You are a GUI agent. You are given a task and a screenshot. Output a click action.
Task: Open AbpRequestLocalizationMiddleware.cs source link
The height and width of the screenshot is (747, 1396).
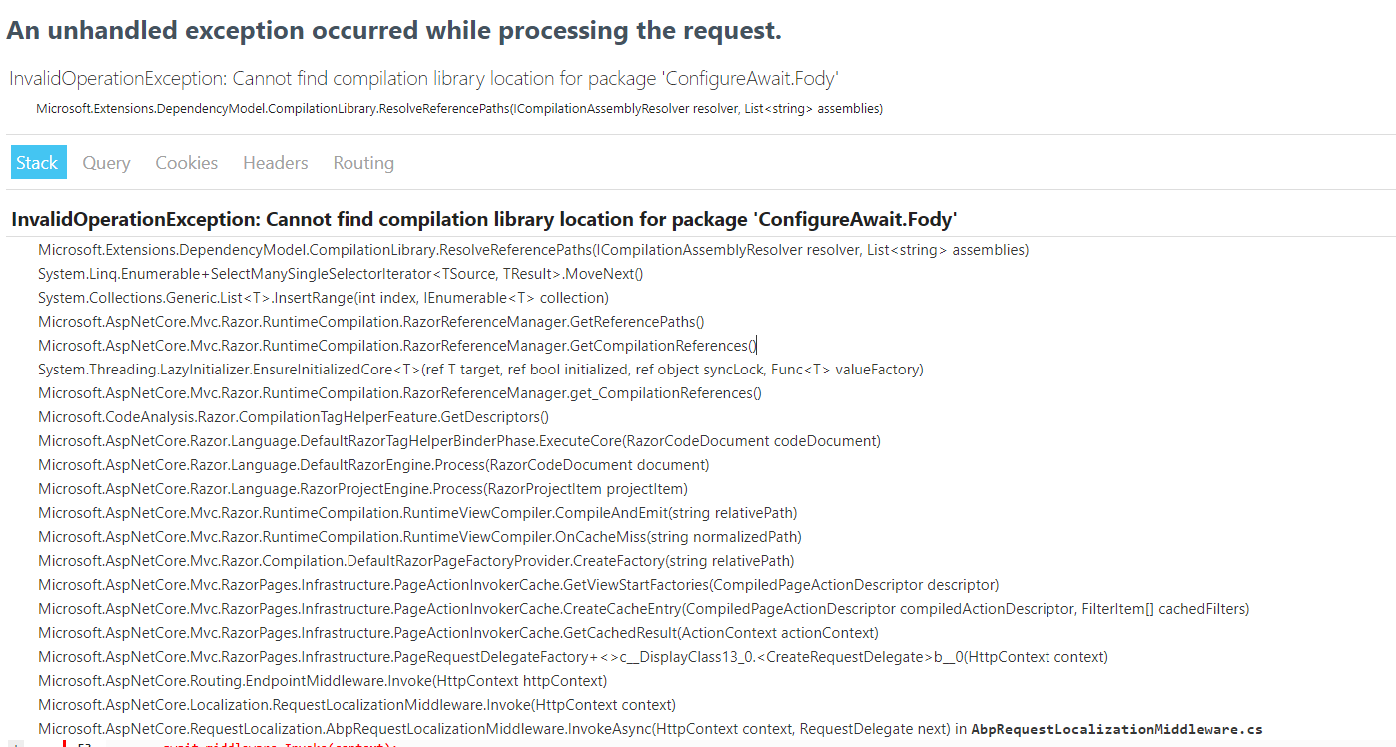pos(1116,728)
